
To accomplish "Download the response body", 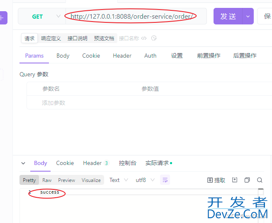I will (235, 180).
